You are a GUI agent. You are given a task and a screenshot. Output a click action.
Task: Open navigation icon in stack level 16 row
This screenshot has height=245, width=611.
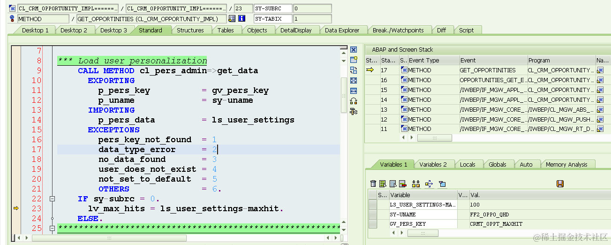coord(600,80)
